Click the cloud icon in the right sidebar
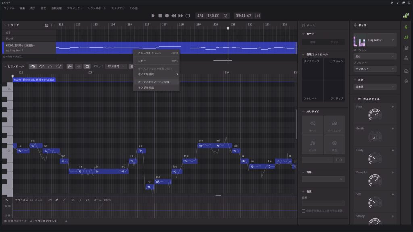Image resolution: width=413 pixels, height=232 pixels. pyautogui.click(x=406, y=70)
